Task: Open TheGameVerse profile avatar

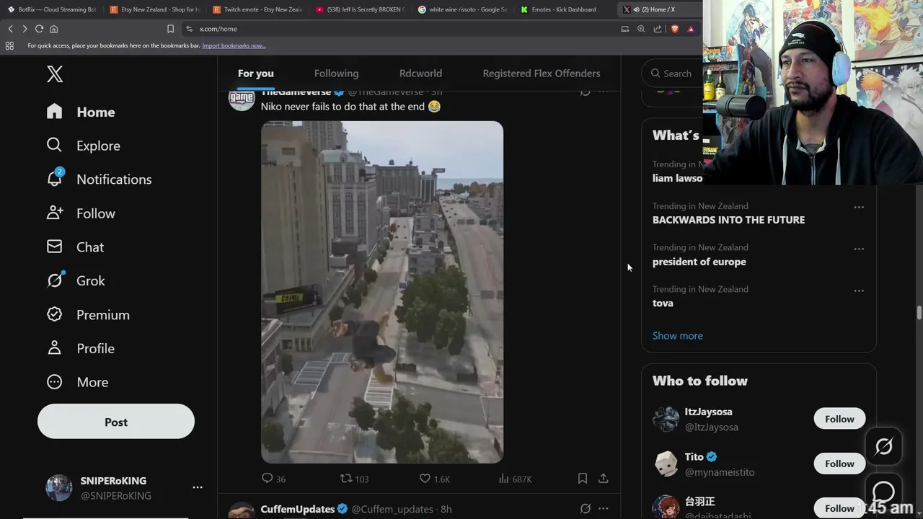Action: 242,98
